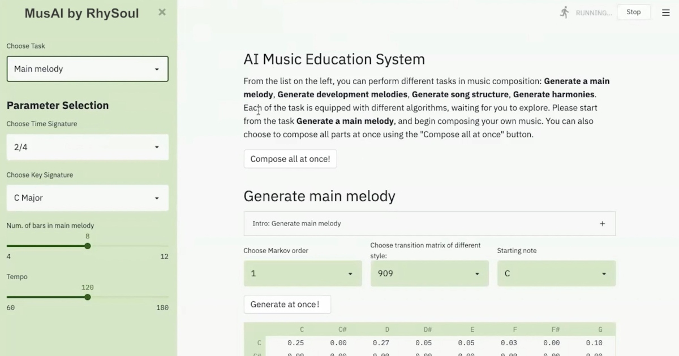The width and height of the screenshot is (679, 356).
Task: Stop the running app
Action: (x=633, y=11)
